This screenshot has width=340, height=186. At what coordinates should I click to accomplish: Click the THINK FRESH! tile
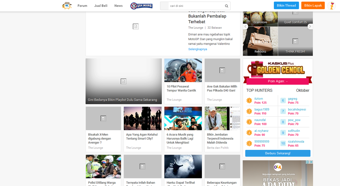pos(295,41)
